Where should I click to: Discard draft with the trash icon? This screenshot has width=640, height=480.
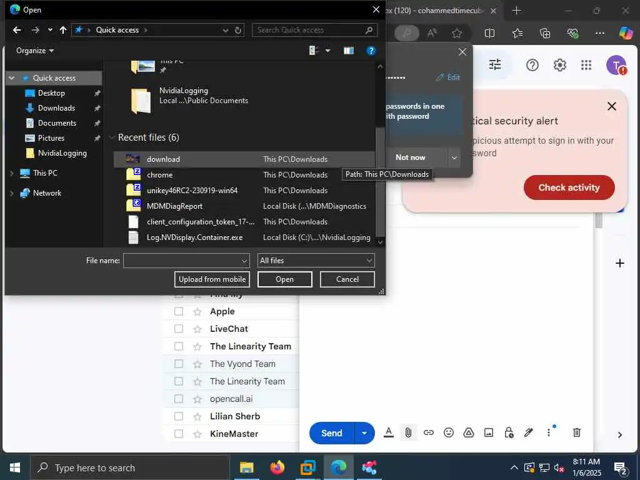click(577, 432)
